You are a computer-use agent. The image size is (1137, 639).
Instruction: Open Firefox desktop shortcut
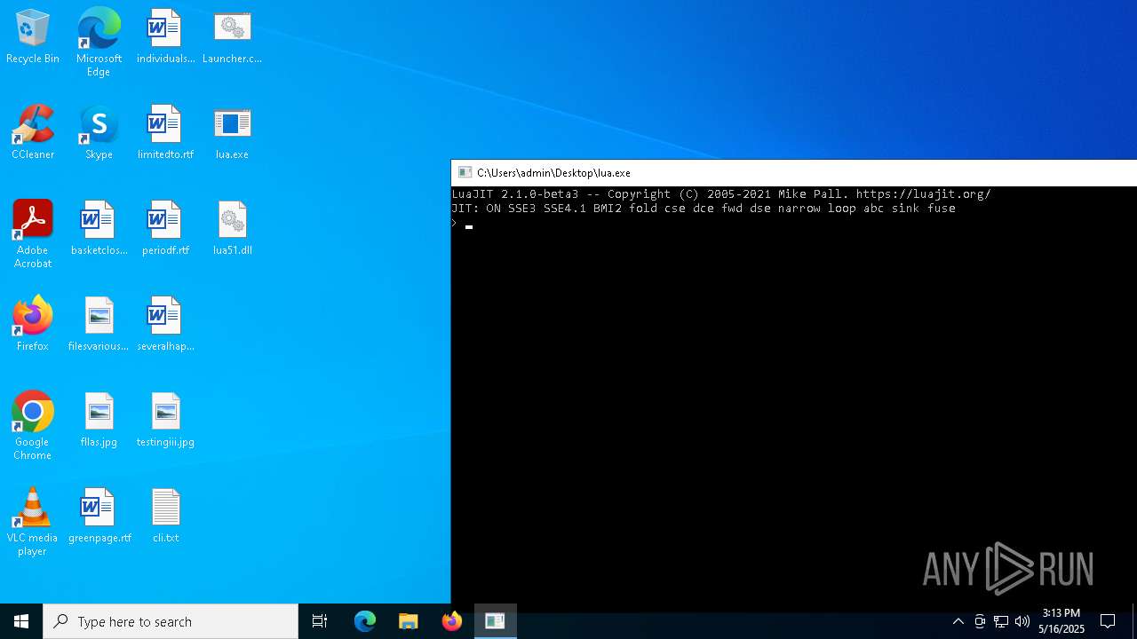tap(33, 325)
